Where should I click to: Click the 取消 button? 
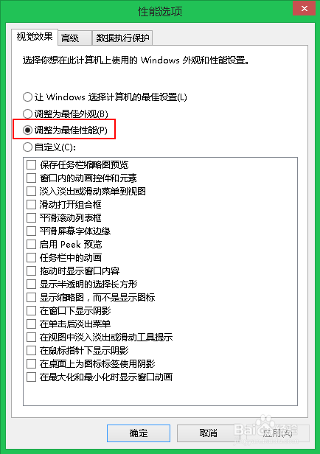(208, 433)
